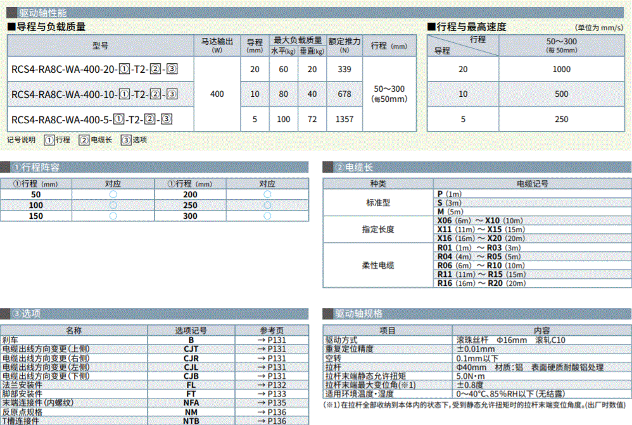Click the 678 rated thrust value

tap(344, 94)
